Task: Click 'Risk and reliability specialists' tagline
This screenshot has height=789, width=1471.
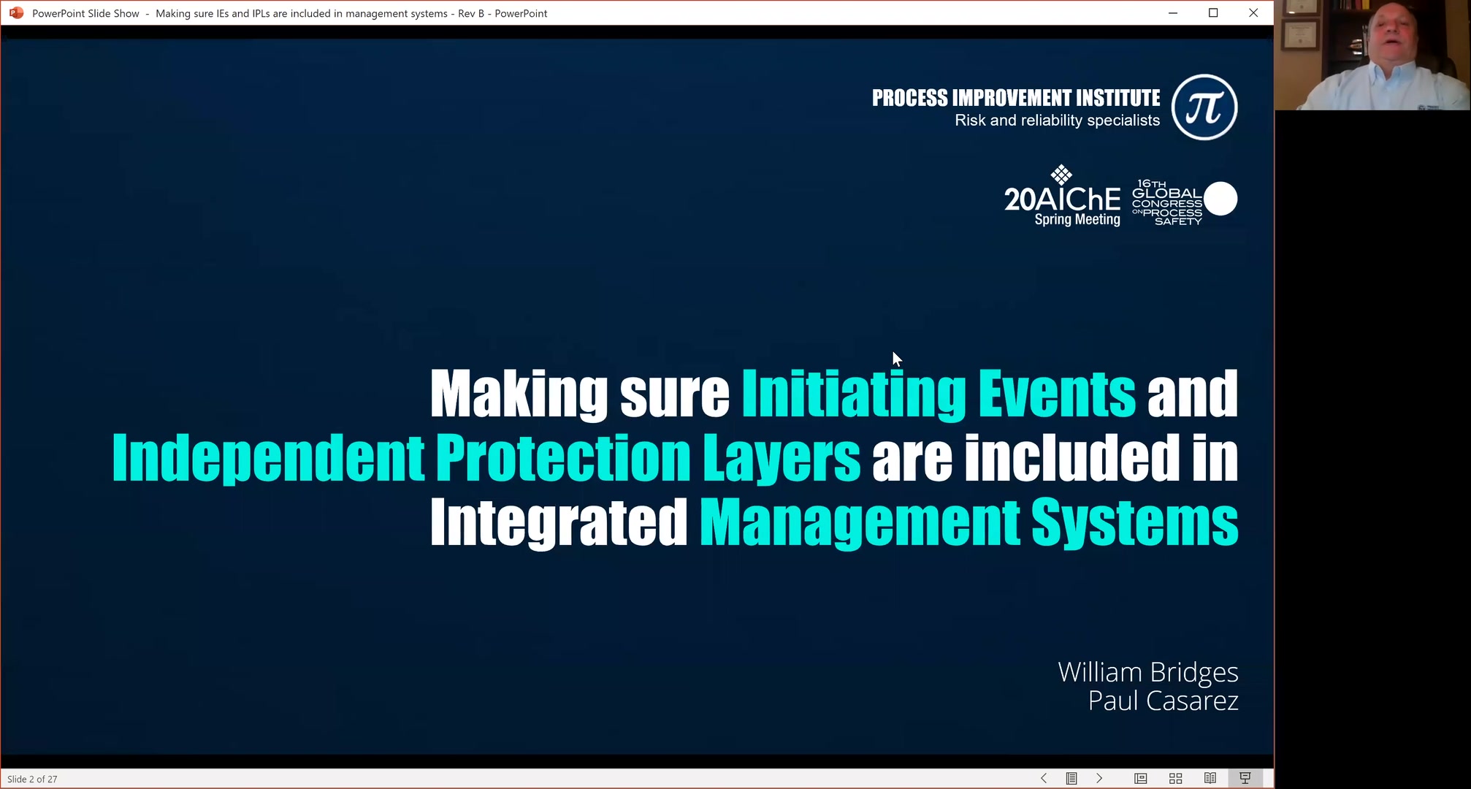Action: click(1057, 121)
